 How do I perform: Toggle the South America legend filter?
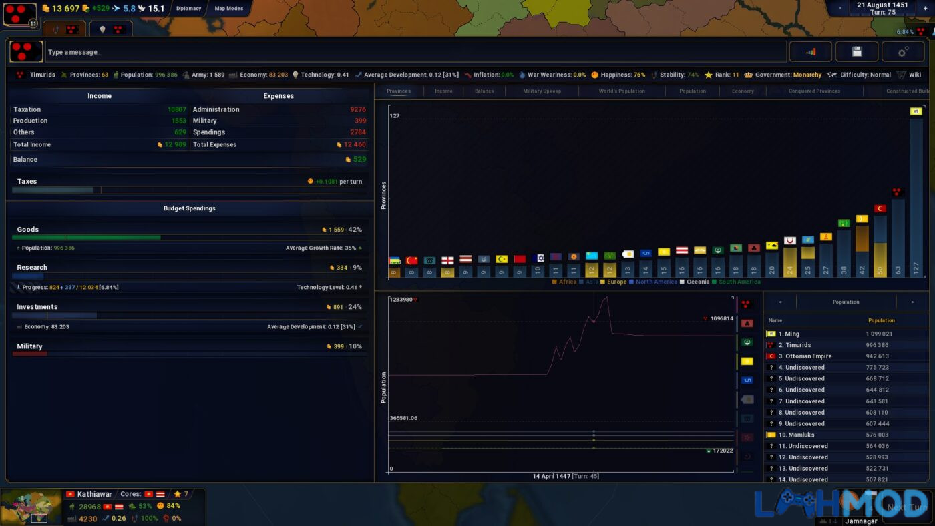[x=736, y=282]
